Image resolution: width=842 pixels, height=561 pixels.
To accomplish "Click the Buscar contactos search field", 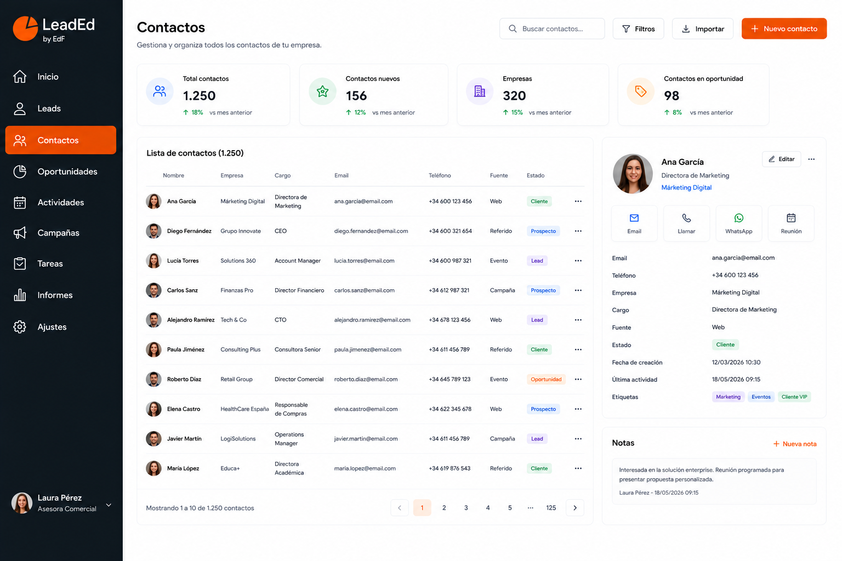I will coord(552,28).
